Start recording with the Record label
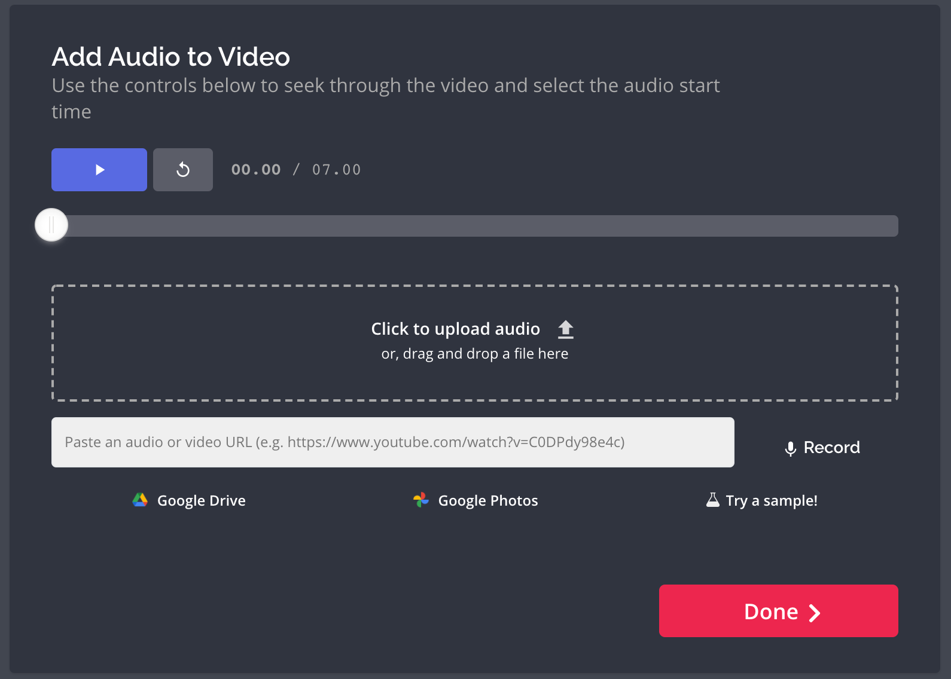The height and width of the screenshot is (679, 951). point(831,448)
